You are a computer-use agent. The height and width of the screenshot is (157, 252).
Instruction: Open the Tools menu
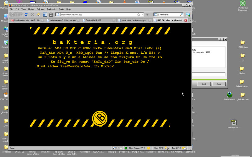coord(61,9)
